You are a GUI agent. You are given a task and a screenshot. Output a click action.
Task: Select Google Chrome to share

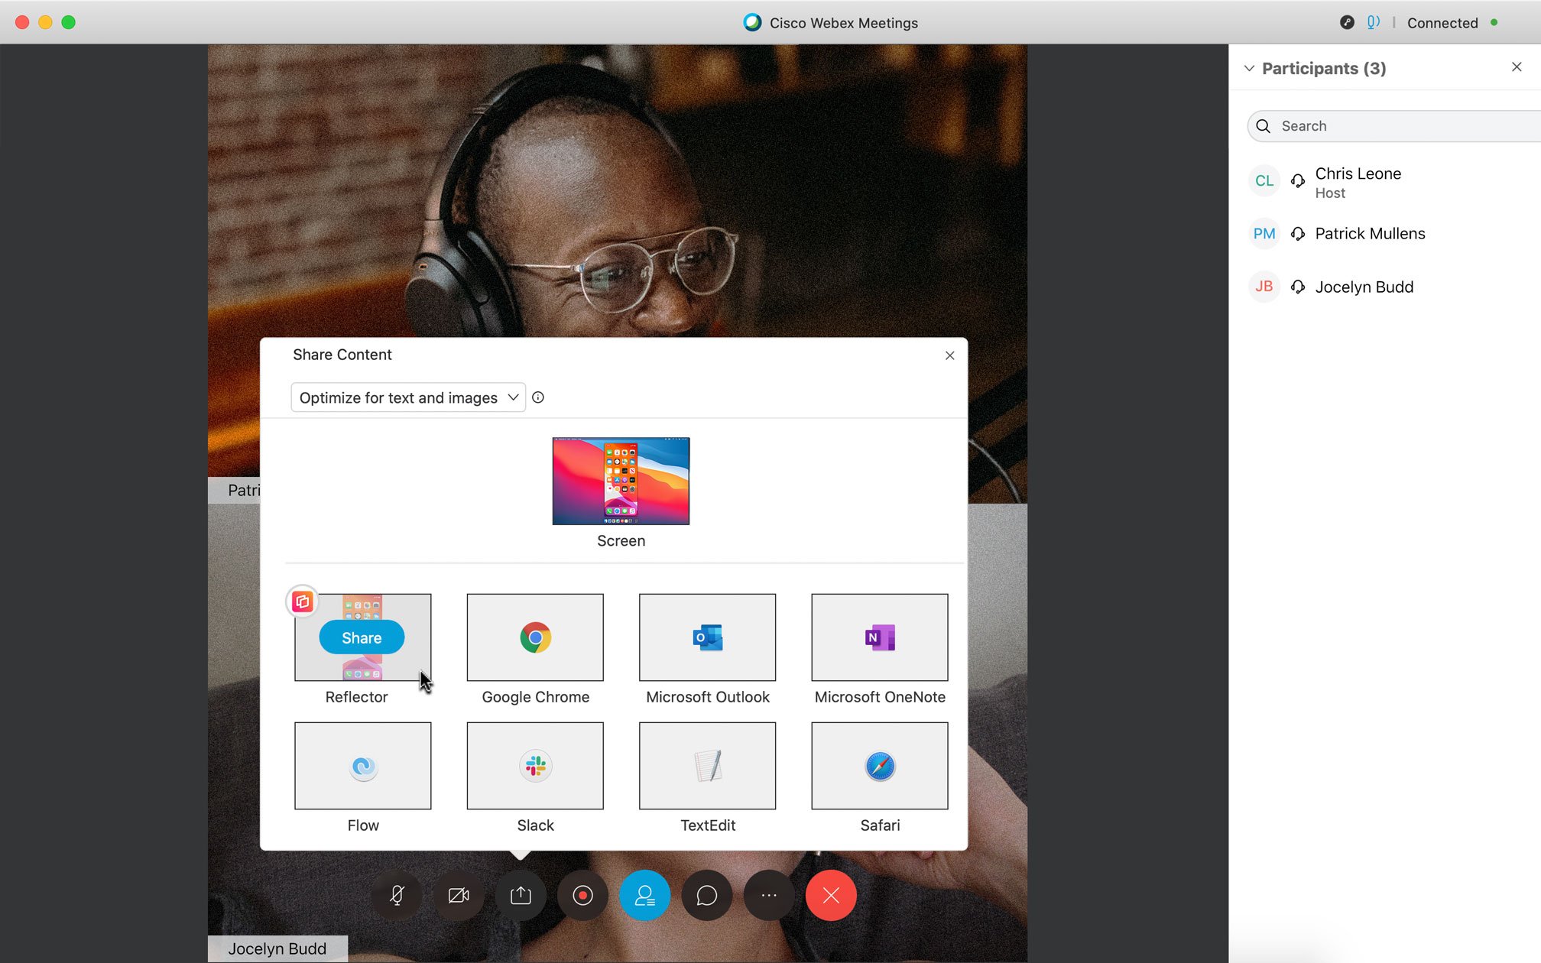point(534,637)
